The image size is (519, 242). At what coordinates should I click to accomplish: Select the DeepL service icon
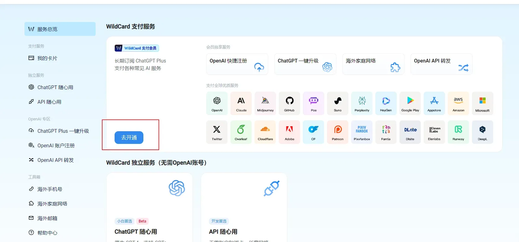click(482, 132)
